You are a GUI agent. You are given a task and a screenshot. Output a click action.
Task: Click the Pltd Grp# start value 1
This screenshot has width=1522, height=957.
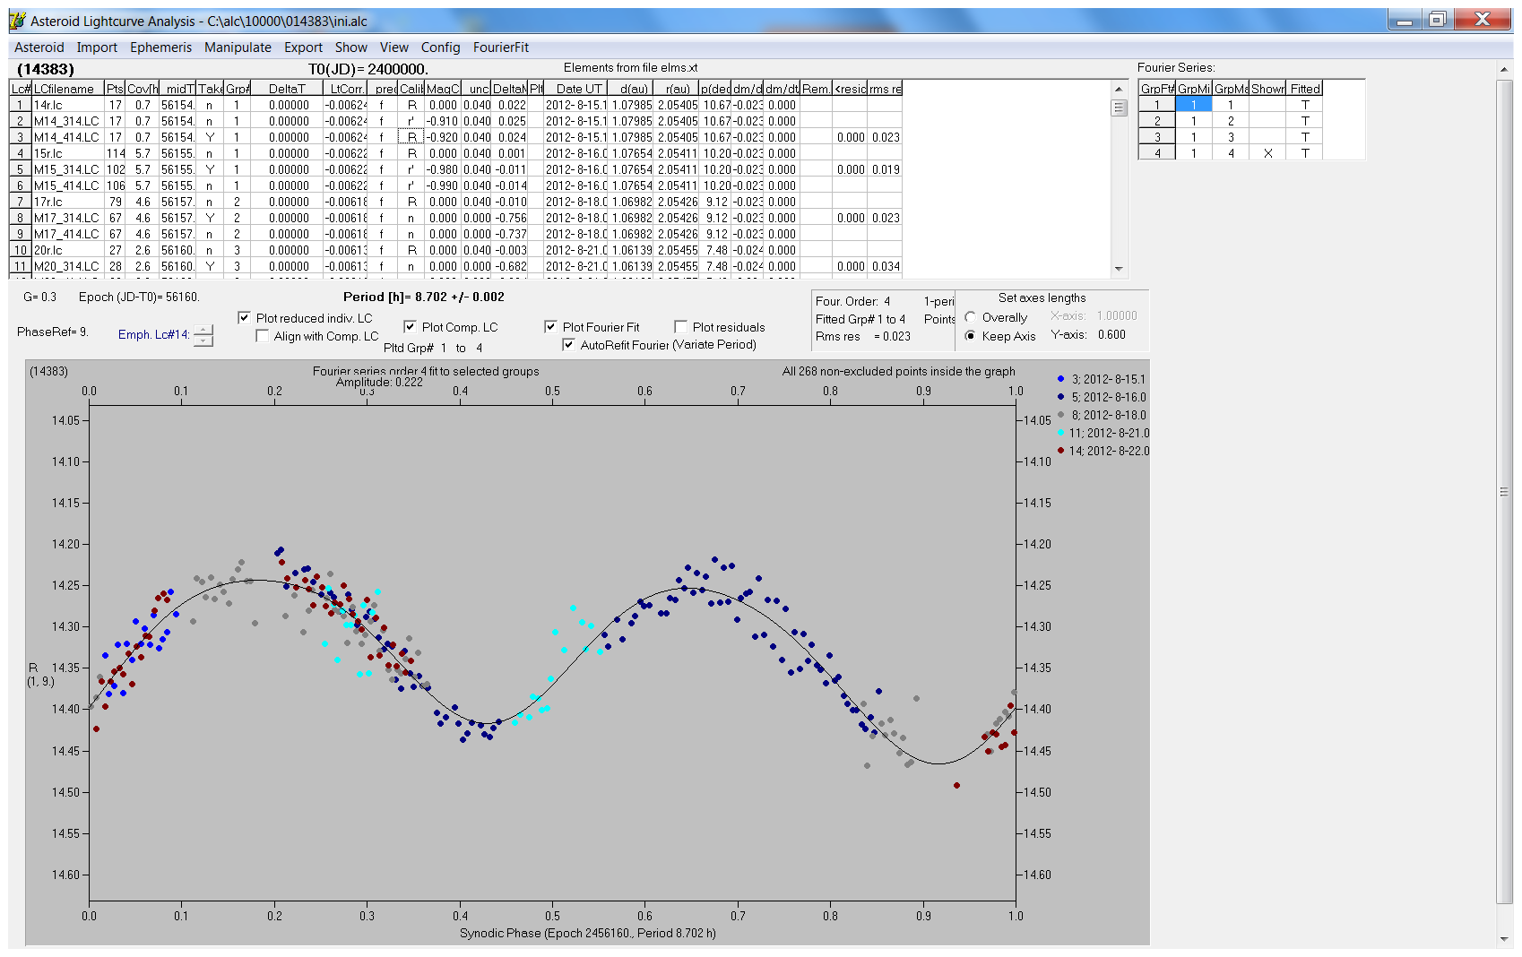[443, 348]
